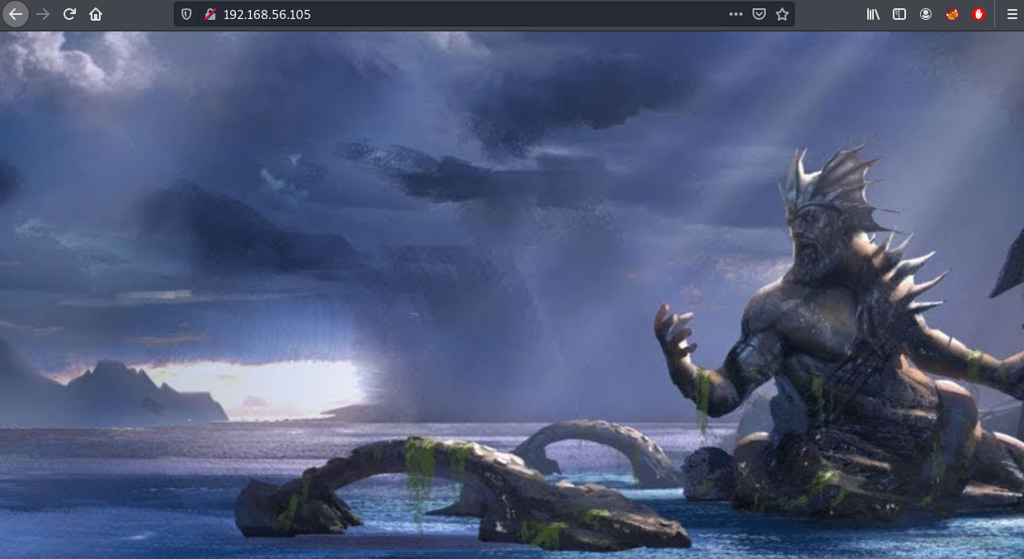Open the red stop-hand blocker extension

point(979,14)
